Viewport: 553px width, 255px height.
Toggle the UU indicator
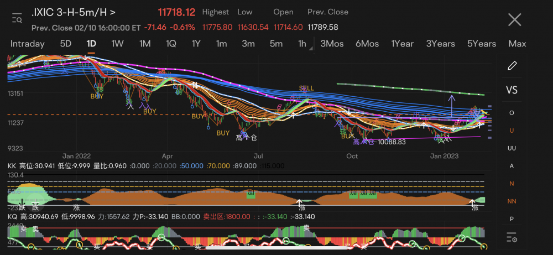tap(512, 148)
